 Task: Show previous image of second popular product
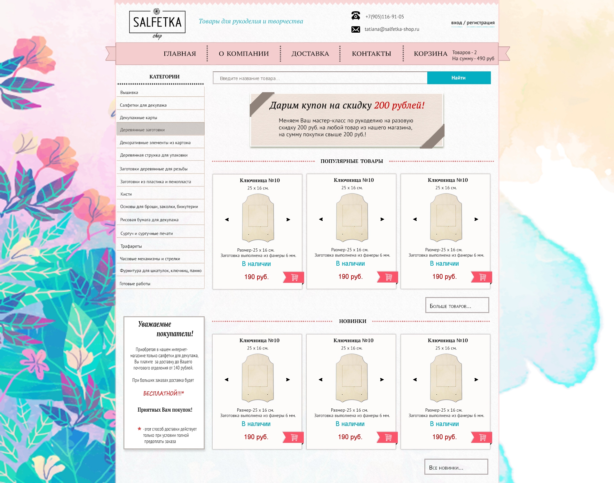coord(321,219)
